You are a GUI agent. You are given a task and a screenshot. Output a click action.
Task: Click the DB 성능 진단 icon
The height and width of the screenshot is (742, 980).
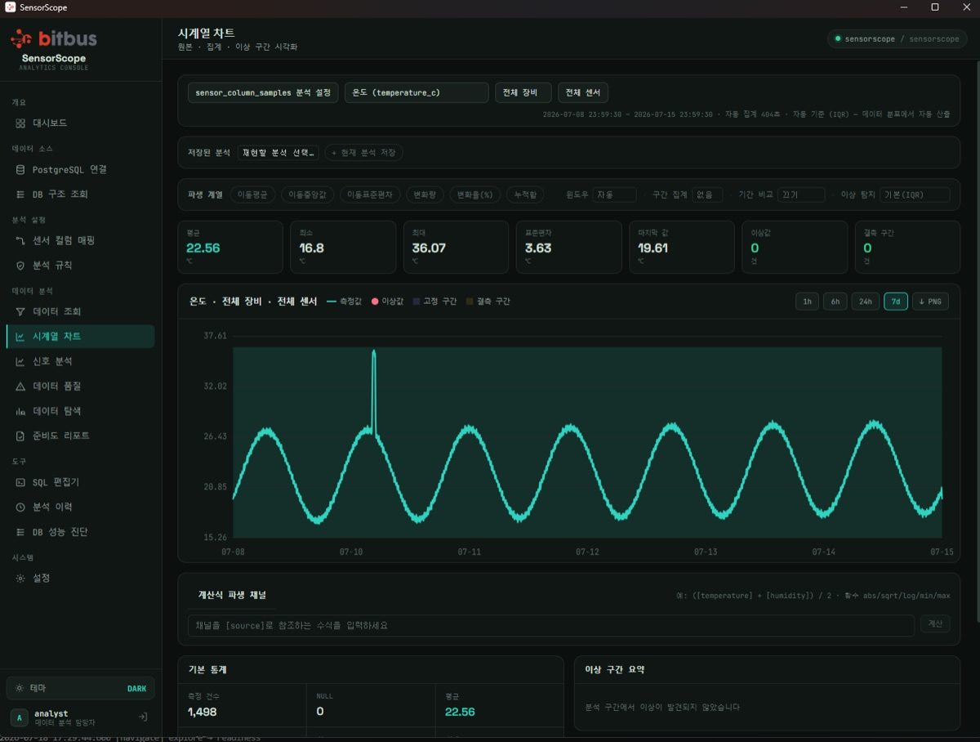tap(20, 532)
